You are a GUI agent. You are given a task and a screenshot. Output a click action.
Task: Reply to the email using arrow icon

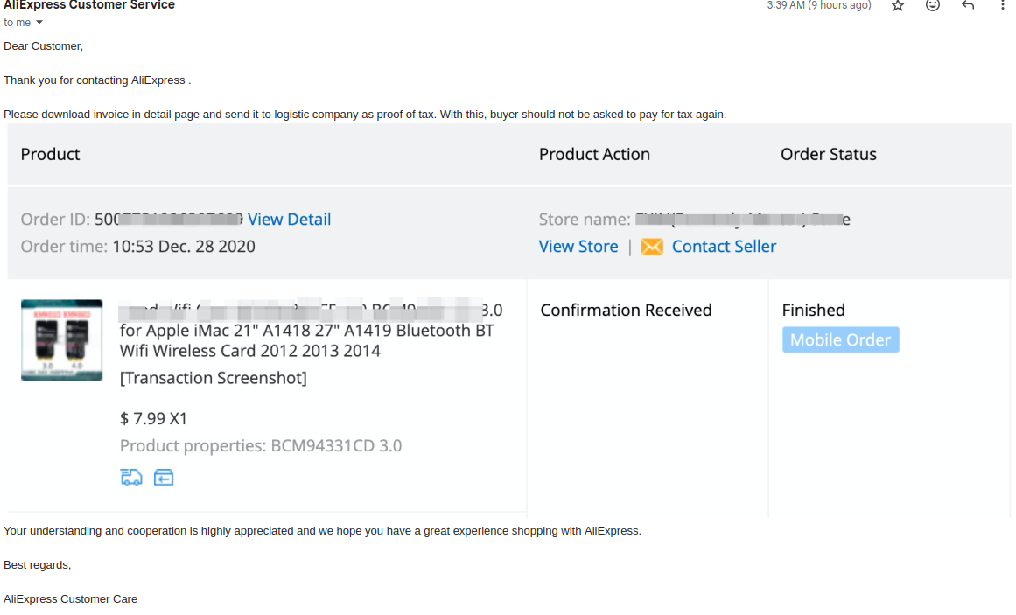968,5
